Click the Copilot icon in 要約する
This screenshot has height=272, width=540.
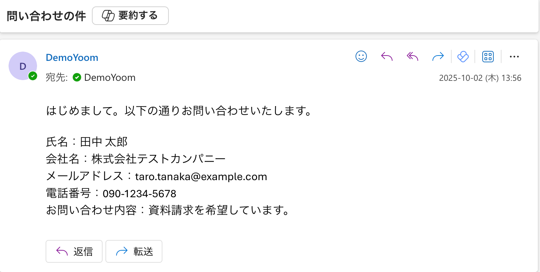108,16
